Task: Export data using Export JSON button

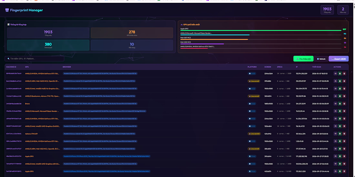Action: click(339, 59)
